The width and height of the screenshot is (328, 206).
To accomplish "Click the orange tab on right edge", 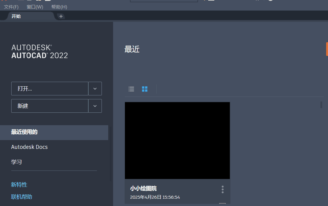I will click(327, 49).
